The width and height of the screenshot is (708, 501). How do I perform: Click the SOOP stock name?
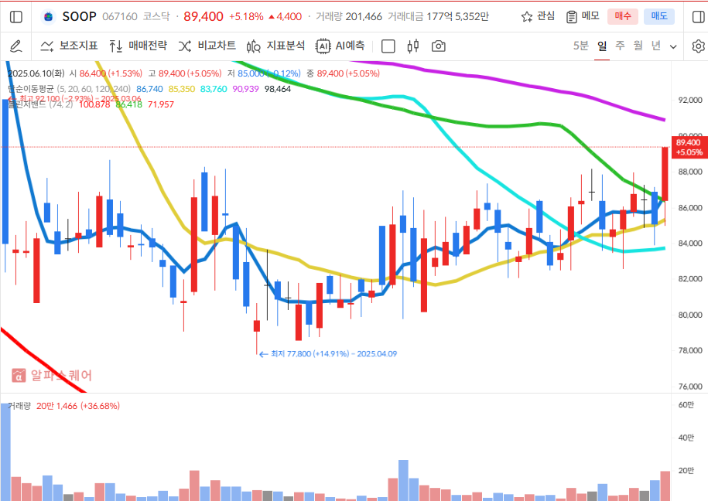[80, 17]
